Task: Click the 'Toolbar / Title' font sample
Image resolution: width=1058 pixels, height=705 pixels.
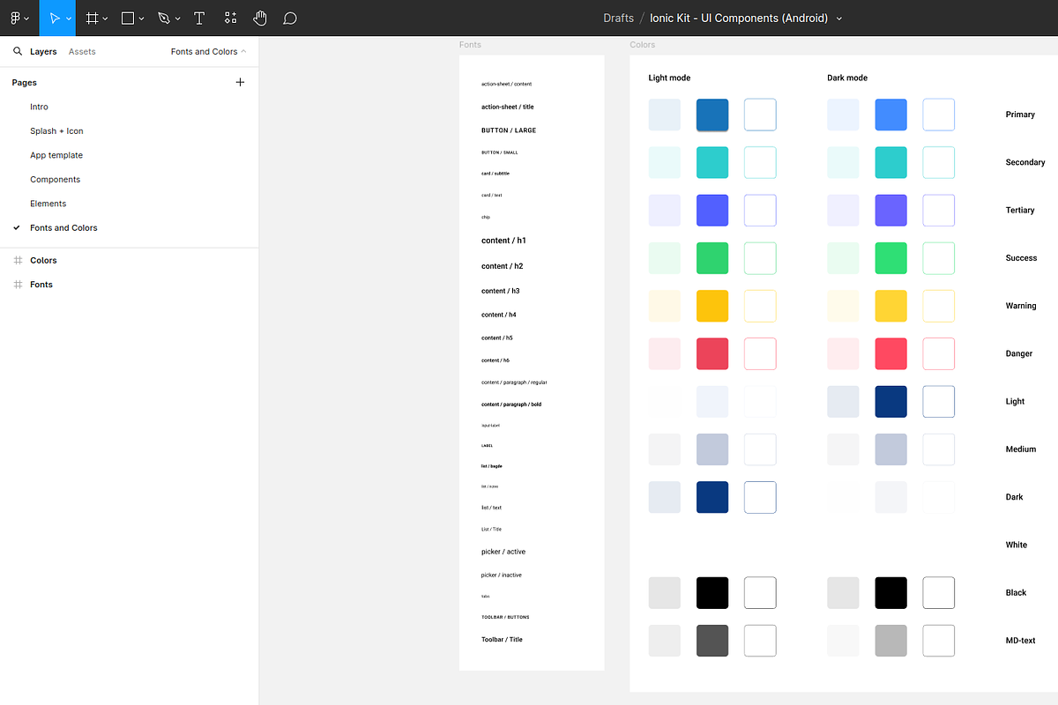Action: tap(502, 640)
